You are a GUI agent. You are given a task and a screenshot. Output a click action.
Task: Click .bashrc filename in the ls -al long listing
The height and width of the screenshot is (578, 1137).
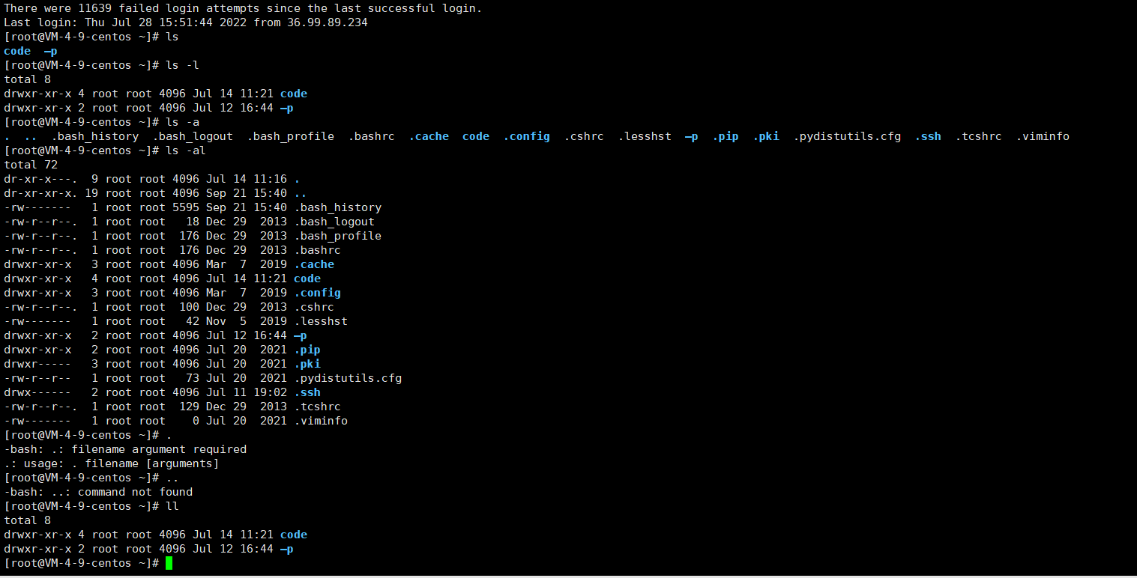317,250
